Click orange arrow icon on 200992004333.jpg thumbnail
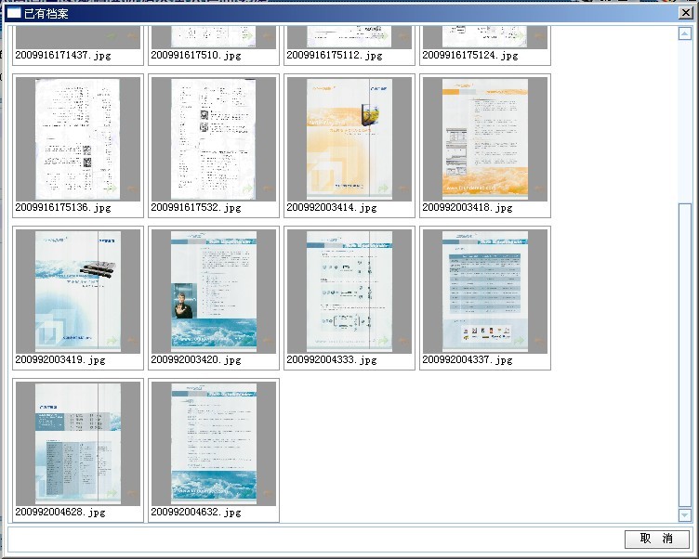699x559 pixels. tap(404, 341)
